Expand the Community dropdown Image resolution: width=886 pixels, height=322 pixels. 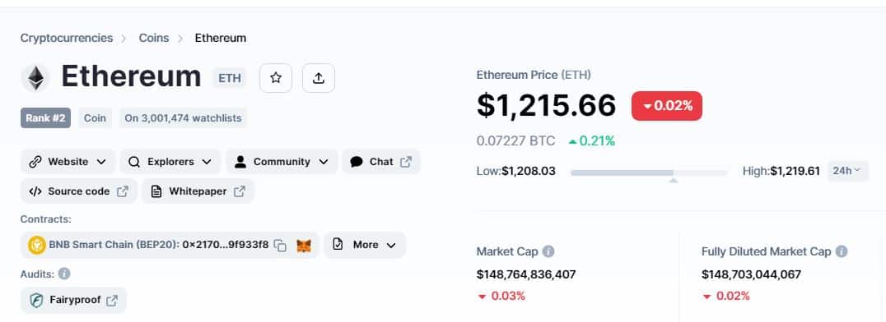click(x=282, y=162)
